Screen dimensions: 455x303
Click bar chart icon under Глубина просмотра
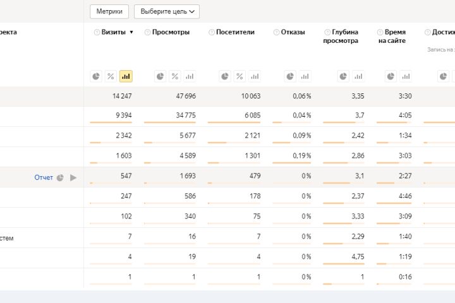358,76
